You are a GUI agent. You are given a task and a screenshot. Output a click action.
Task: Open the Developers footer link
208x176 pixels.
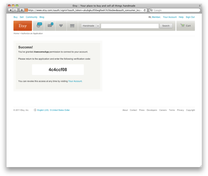(x=152, y=110)
